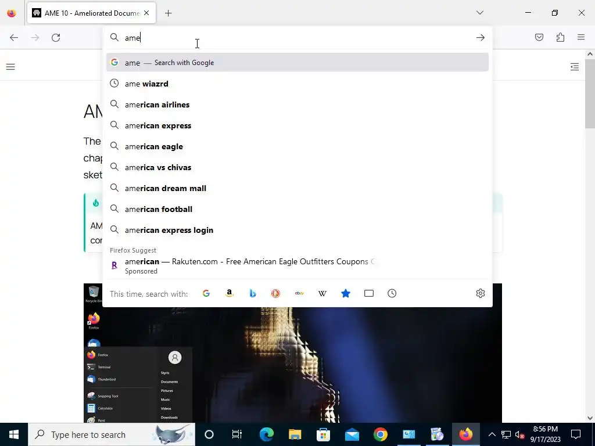Search in History clock icon

(x=392, y=293)
